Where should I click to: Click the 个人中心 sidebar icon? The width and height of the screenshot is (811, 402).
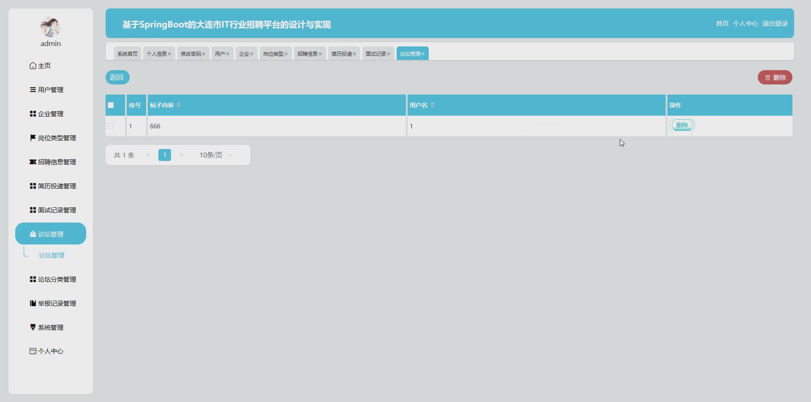pyautogui.click(x=33, y=351)
